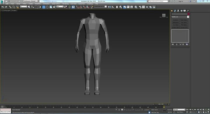Click the Undo arrow icon
Image resolution: width=210 pixels, height=114 pixels.
click(x=3, y=7)
